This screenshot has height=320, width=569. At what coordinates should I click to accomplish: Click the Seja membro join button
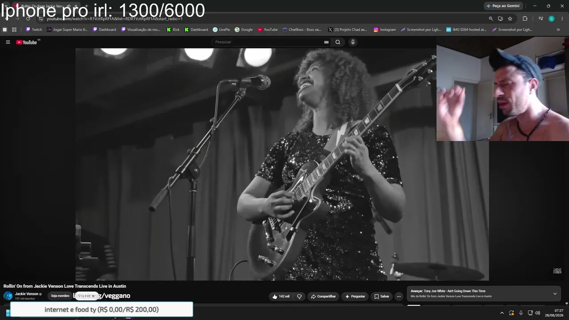(x=60, y=296)
